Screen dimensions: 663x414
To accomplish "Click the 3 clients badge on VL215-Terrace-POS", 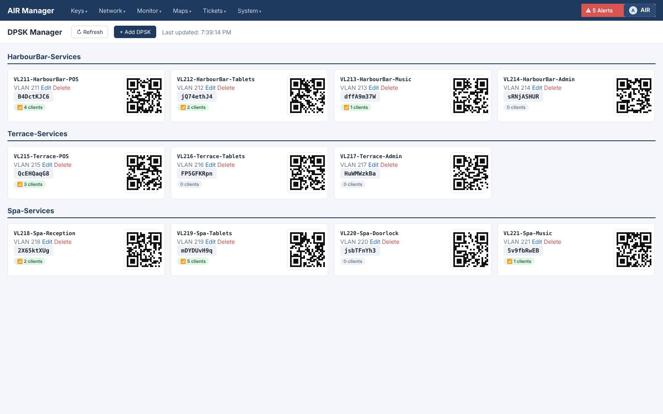I will click(30, 184).
